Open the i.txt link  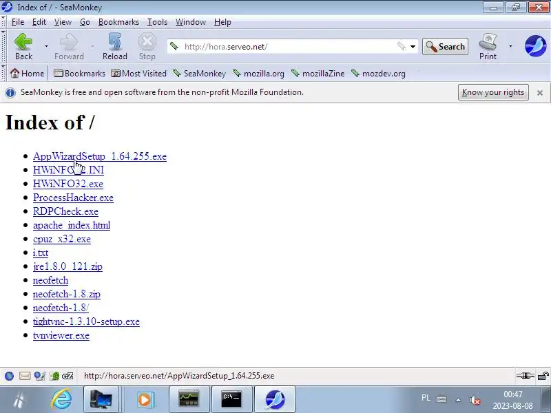coord(41,253)
